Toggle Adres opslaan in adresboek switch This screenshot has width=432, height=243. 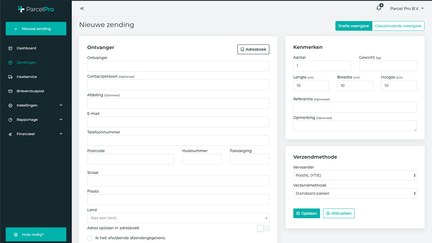coord(263,228)
